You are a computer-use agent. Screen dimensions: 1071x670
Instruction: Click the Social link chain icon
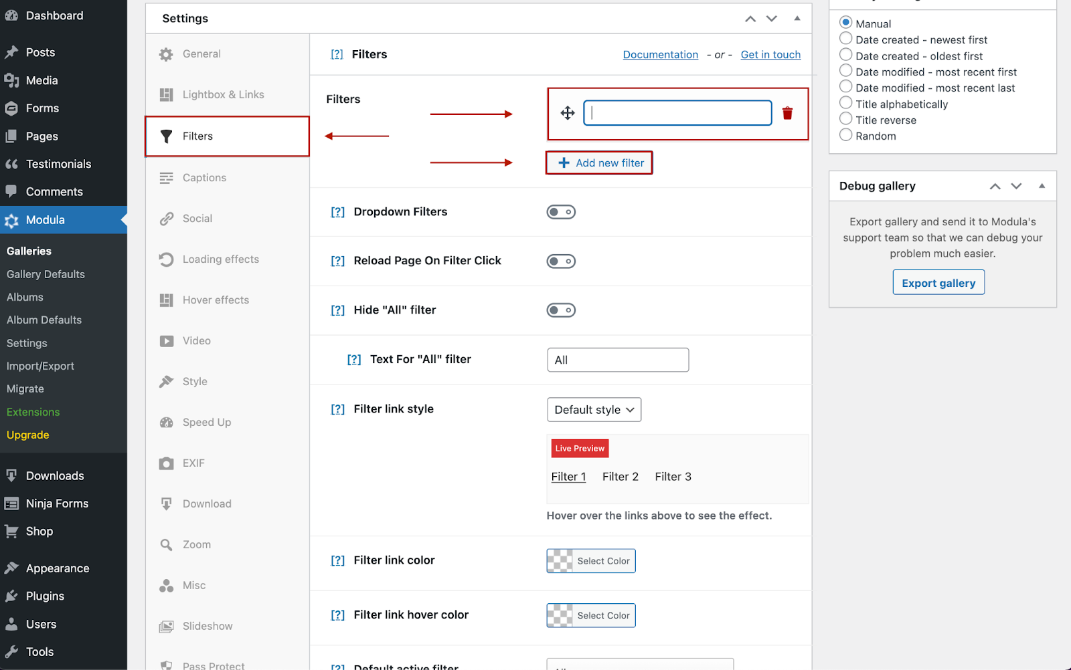click(x=166, y=219)
